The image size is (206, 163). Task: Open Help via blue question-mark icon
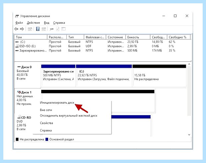(38, 29)
